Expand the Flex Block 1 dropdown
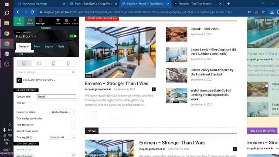The image size is (279, 157). coord(35,37)
